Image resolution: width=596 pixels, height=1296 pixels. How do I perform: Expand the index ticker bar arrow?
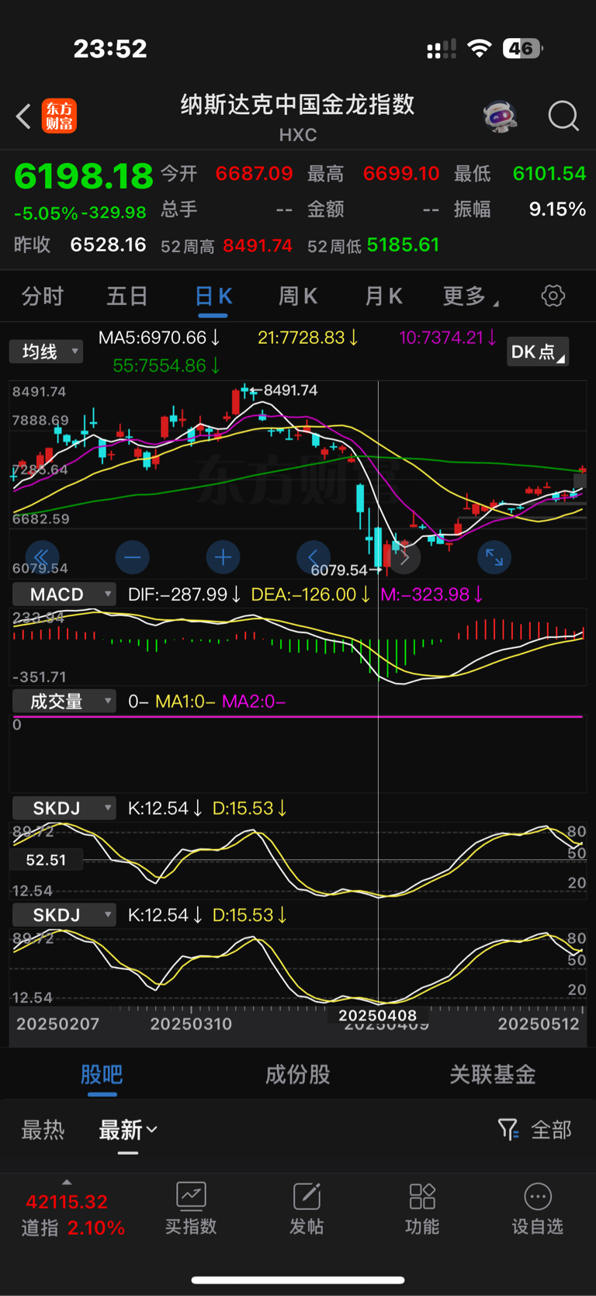pos(67,1183)
